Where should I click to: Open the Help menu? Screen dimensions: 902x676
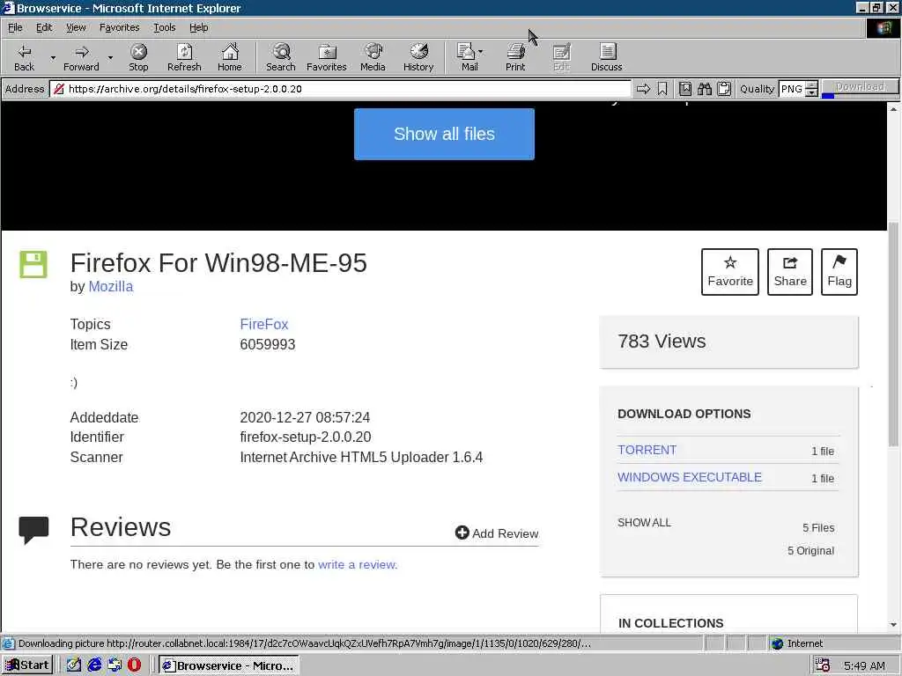(198, 27)
